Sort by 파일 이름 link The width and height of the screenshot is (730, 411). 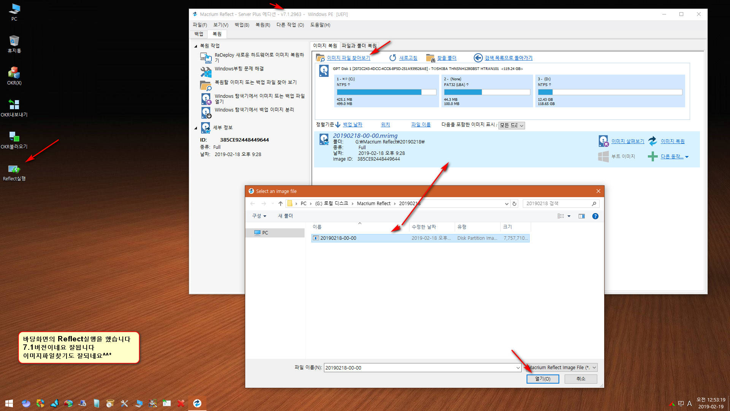(421, 124)
